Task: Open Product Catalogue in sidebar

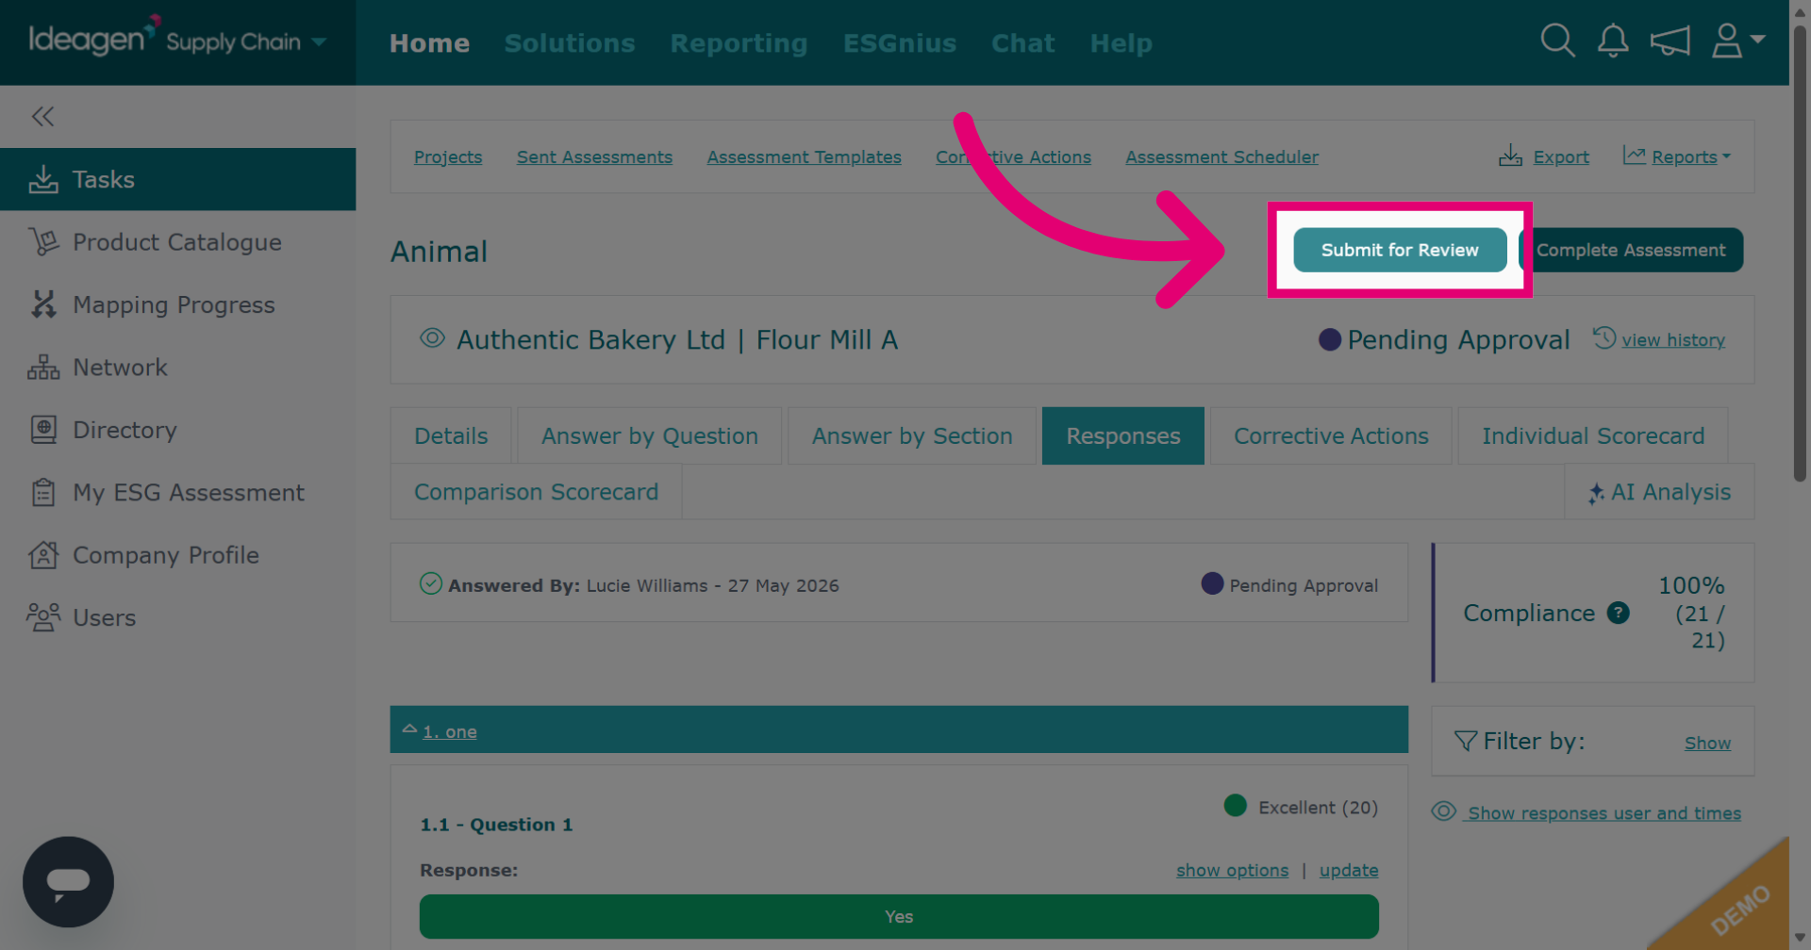Action: tap(177, 242)
